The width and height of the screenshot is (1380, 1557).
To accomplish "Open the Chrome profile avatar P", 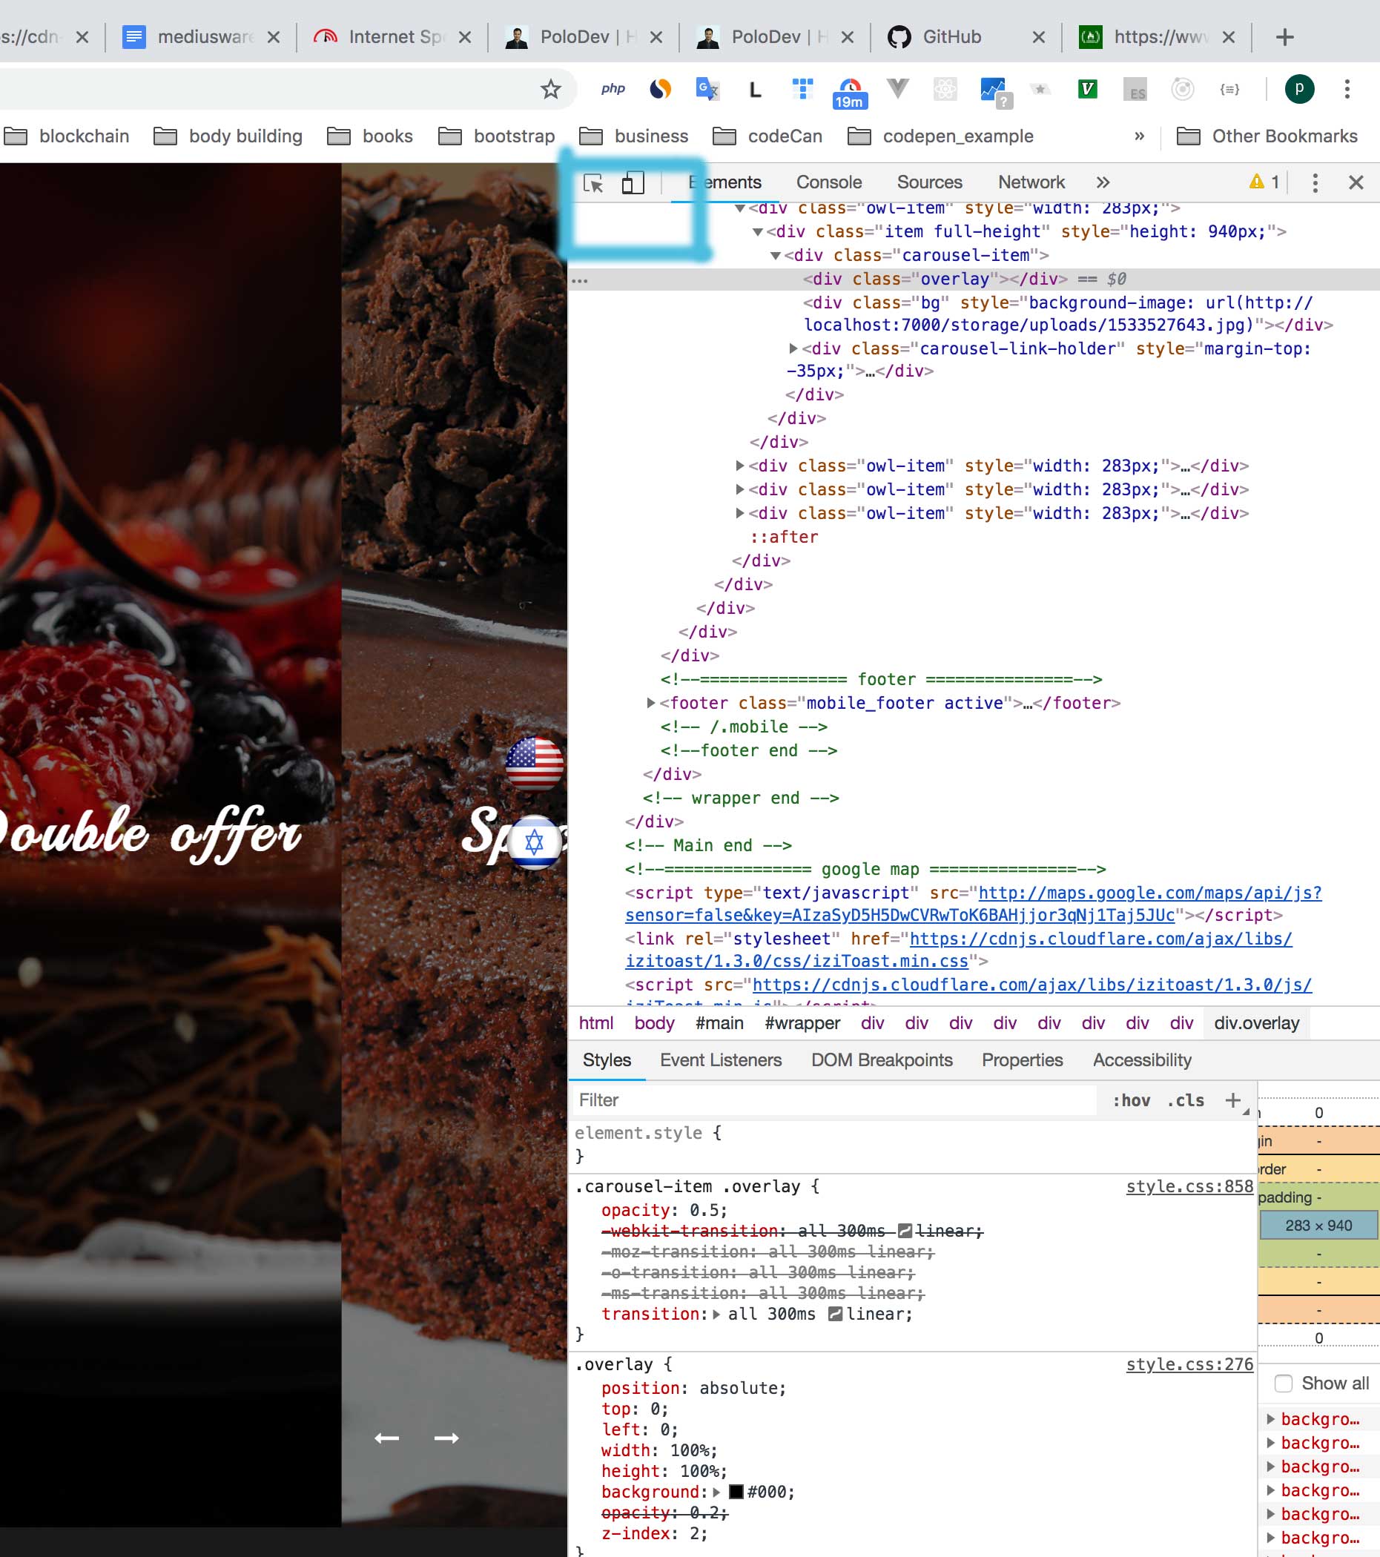I will point(1299,89).
